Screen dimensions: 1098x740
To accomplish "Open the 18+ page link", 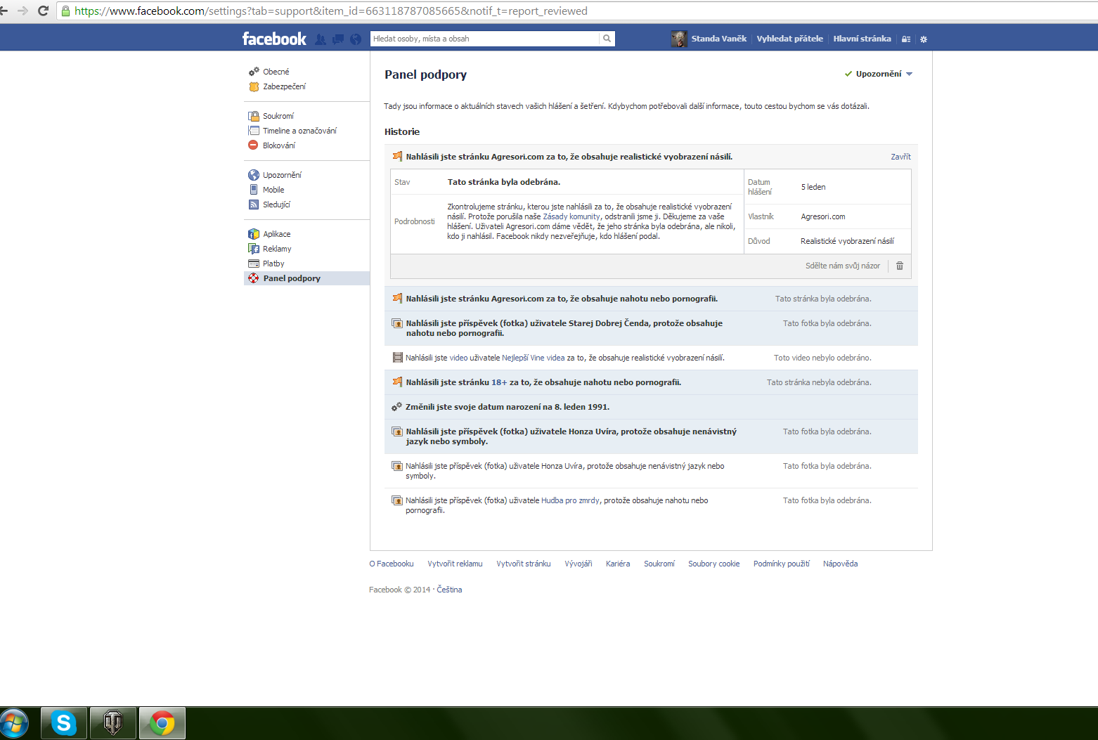I will click(x=499, y=382).
